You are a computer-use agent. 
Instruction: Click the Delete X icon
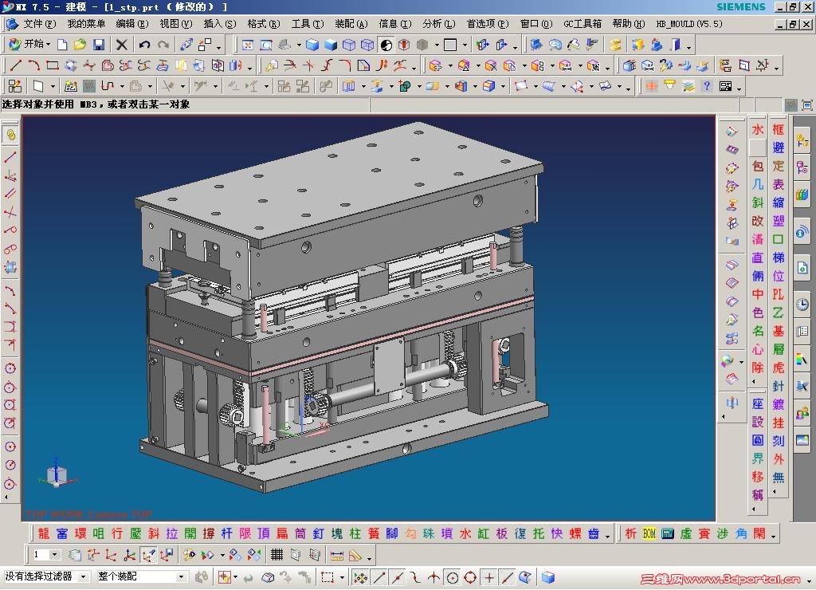pyautogui.click(x=122, y=45)
